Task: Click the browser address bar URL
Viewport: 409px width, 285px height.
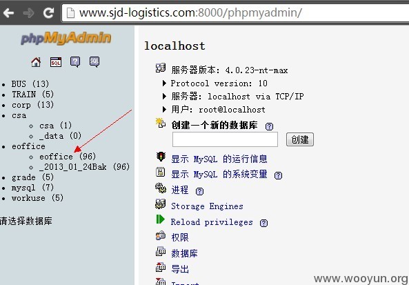Action: pyautogui.click(x=190, y=12)
